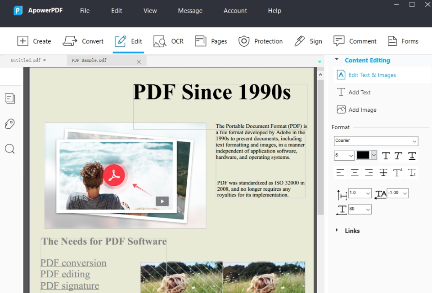
Task: Open the Protection tool
Action: pyautogui.click(x=261, y=41)
